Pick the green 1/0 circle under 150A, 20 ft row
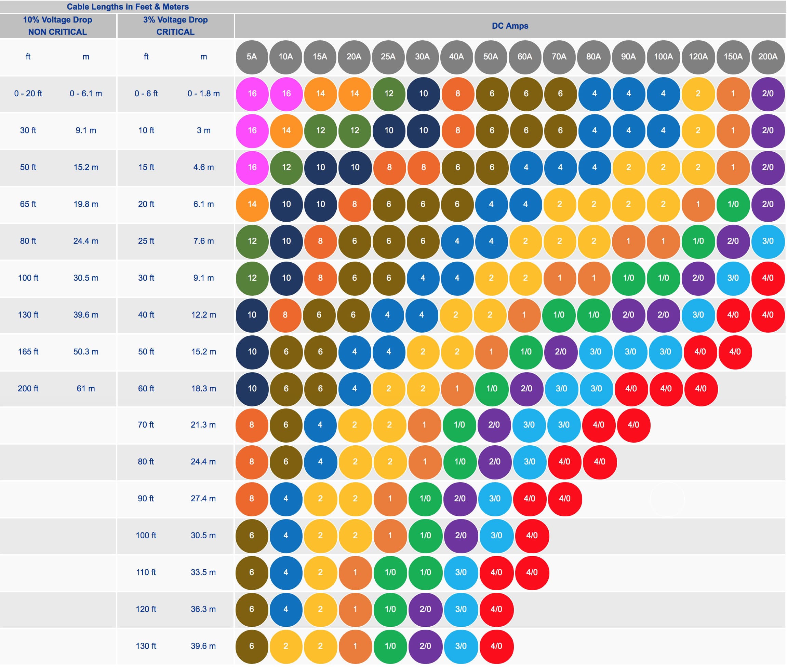787x668 pixels. pos(733,205)
